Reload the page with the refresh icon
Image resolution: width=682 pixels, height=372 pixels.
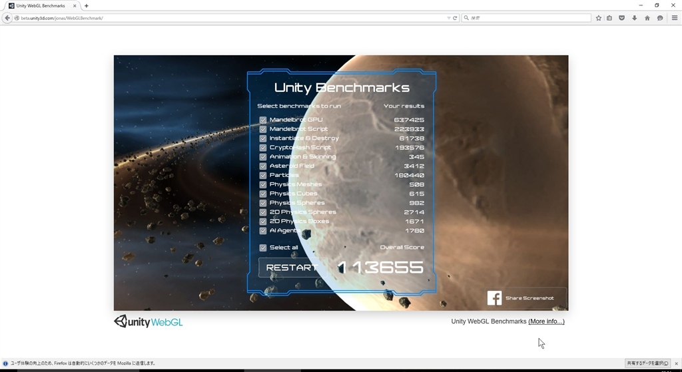point(455,18)
